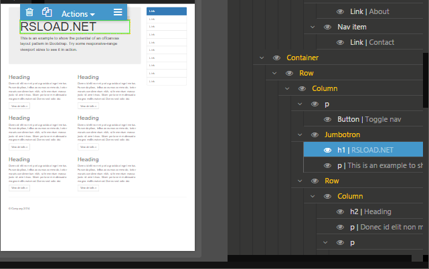Select the highlighted 'h1 | RSLOAD.NET' row
Screen dimensions: 429x269
pos(363,149)
